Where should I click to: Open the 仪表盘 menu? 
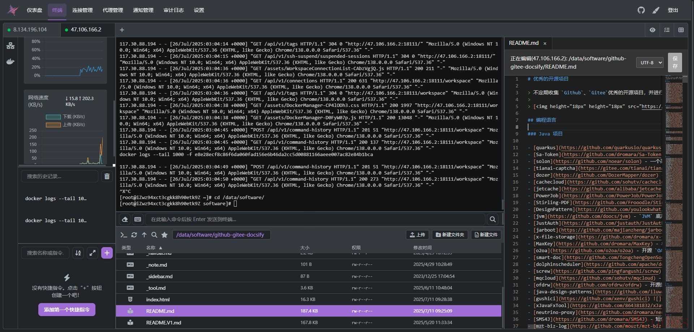coord(34,10)
